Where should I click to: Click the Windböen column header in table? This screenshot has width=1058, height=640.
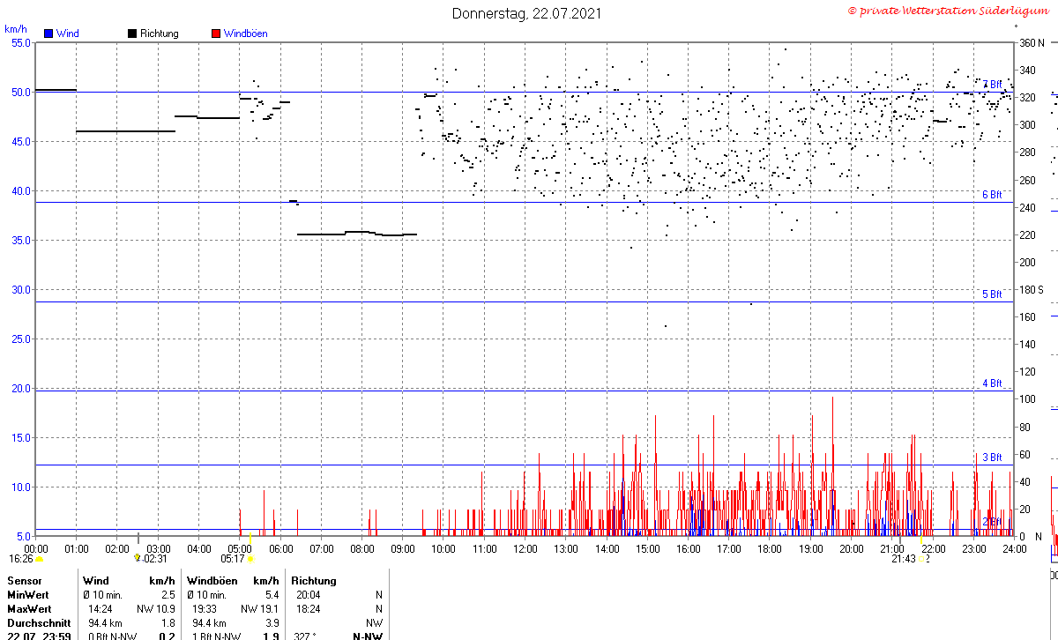(x=212, y=581)
